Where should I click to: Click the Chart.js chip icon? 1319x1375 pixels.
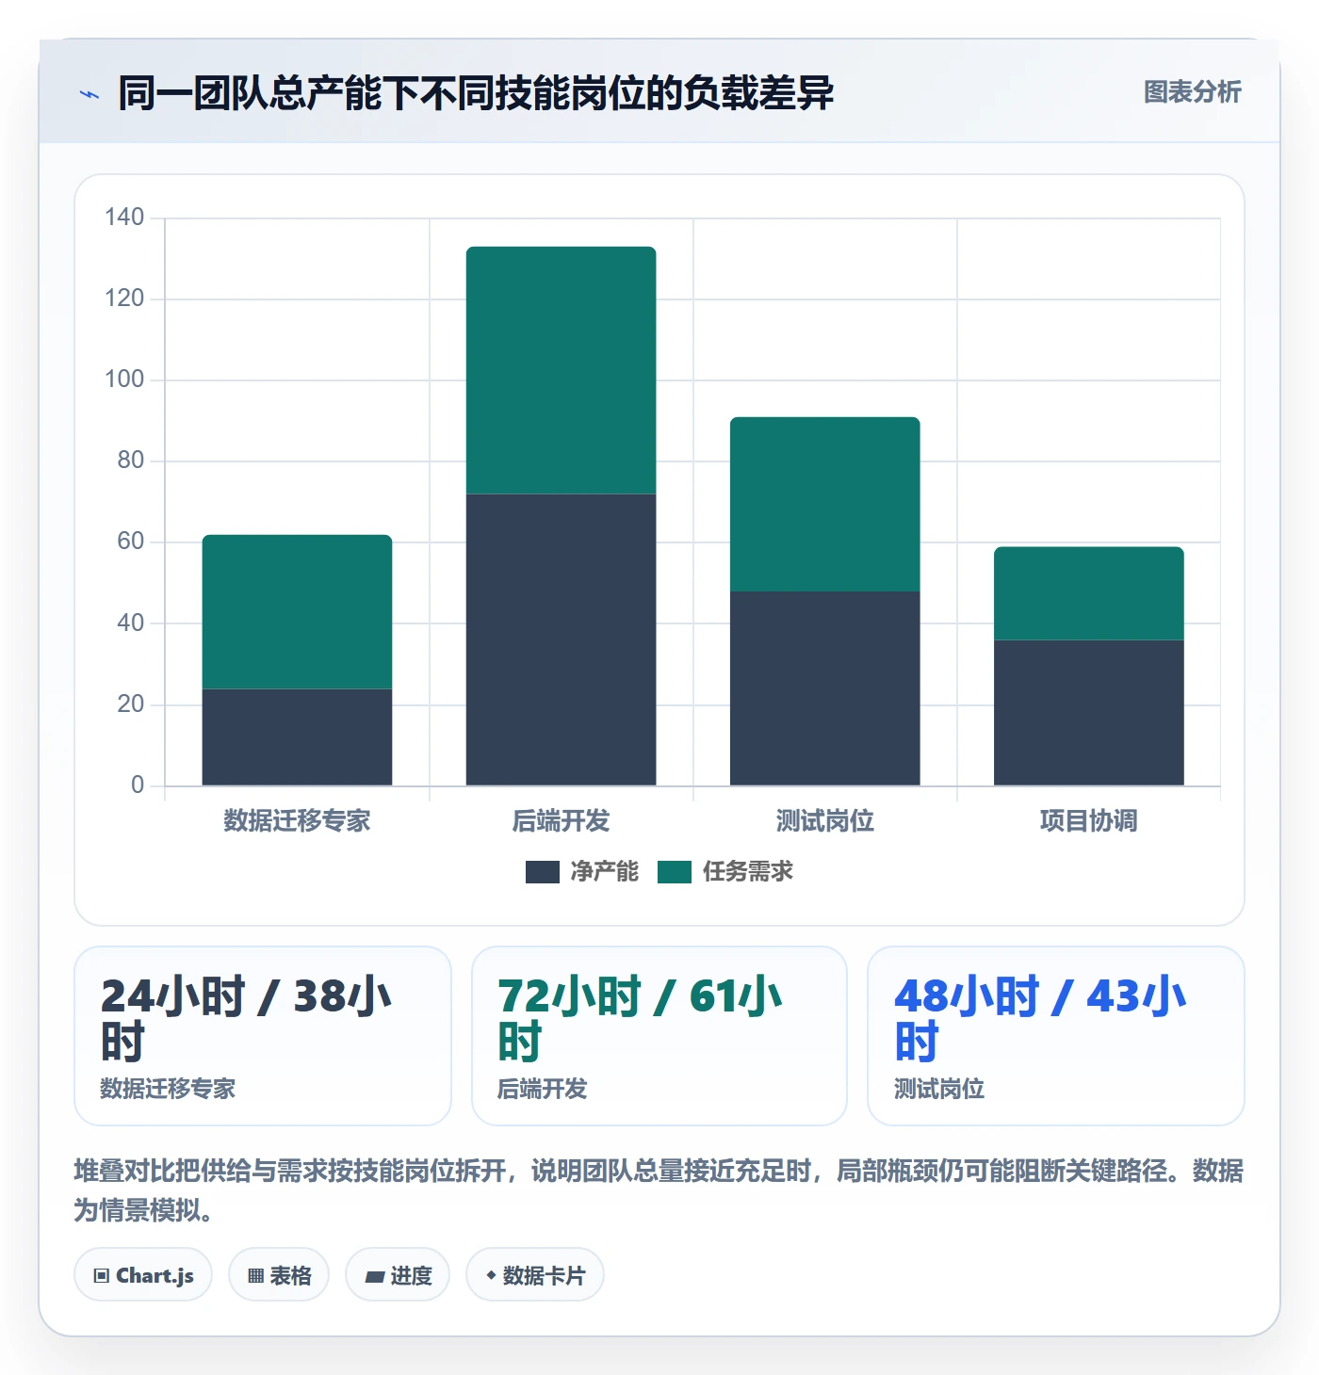click(102, 1276)
